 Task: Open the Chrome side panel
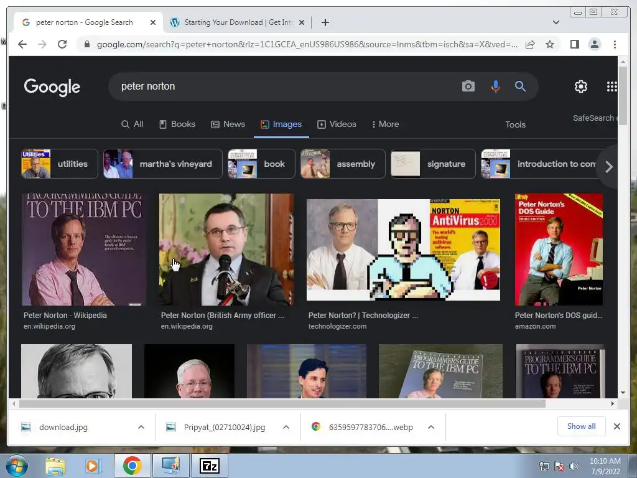[574, 44]
